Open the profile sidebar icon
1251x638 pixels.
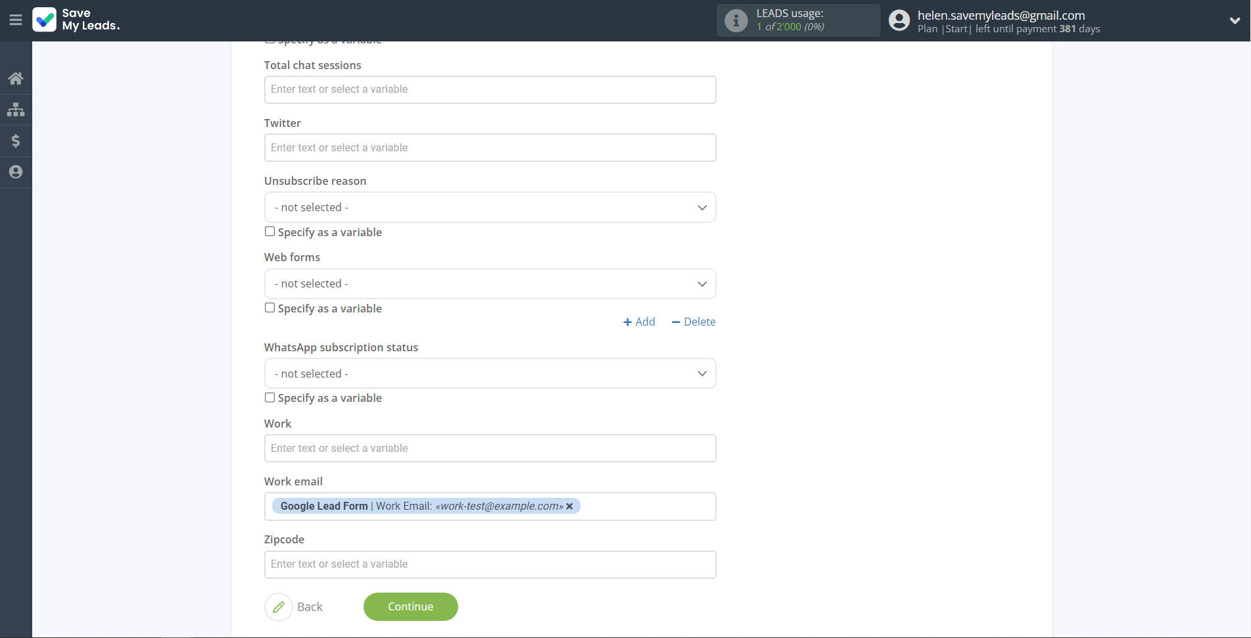click(x=16, y=172)
